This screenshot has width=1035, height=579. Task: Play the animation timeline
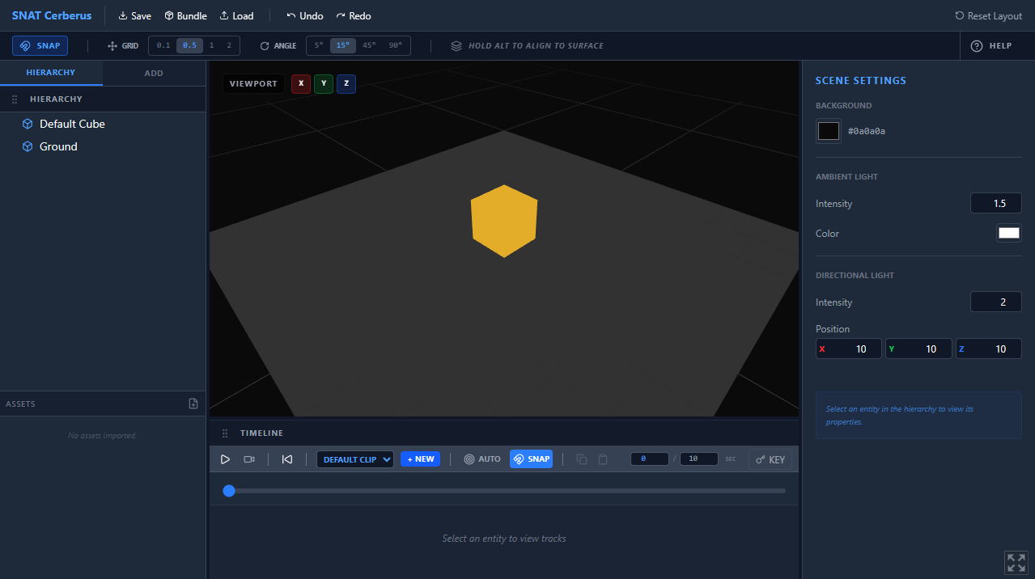coord(225,459)
